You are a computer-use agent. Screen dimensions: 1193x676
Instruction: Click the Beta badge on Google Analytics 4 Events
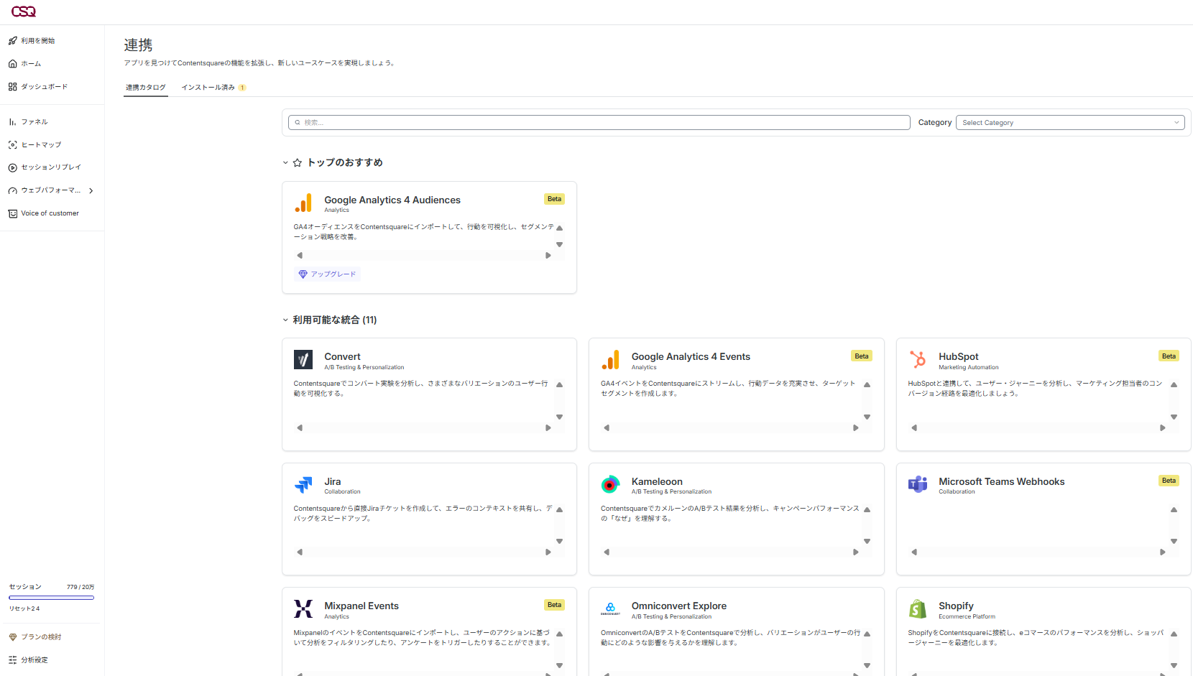(x=862, y=356)
